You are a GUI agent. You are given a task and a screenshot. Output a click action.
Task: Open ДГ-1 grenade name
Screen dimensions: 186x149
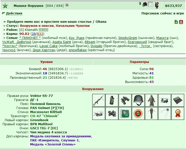pyautogui.click(x=34, y=100)
